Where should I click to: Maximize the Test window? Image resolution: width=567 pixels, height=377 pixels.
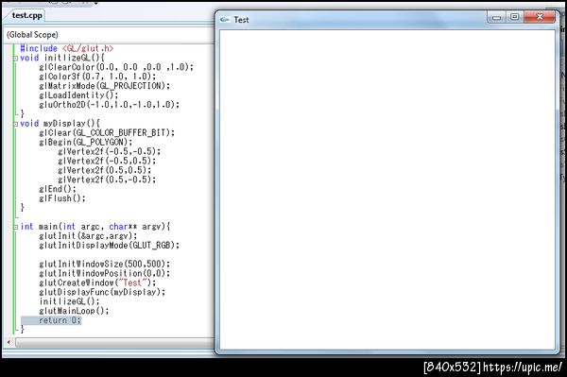point(514,17)
